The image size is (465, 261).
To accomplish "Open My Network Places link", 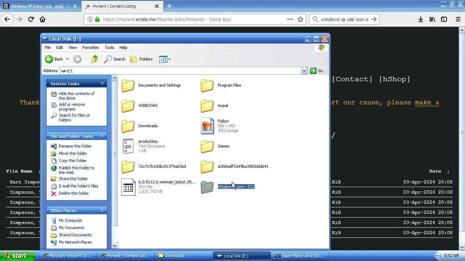I will [75, 242].
